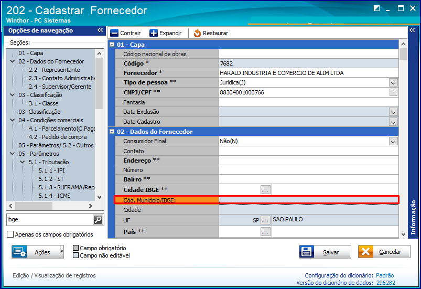Select 5.1.1 - IPI tree item
Image resolution: width=421 pixels, height=289 pixels.
coord(52,170)
